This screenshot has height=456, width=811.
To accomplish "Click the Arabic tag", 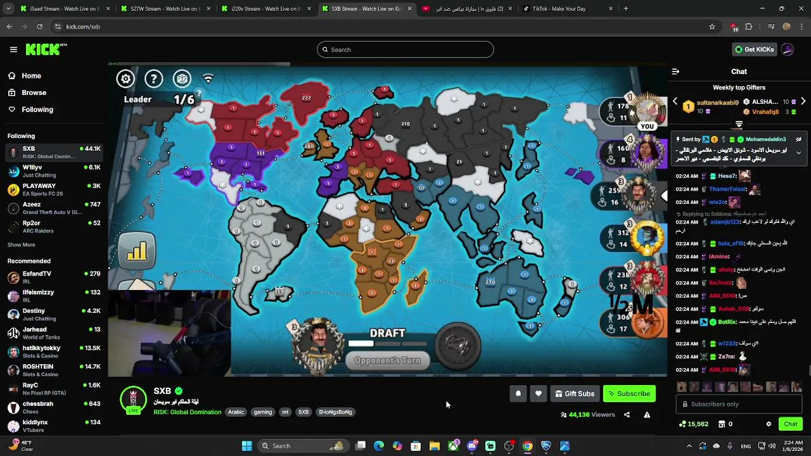I will pos(236,412).
